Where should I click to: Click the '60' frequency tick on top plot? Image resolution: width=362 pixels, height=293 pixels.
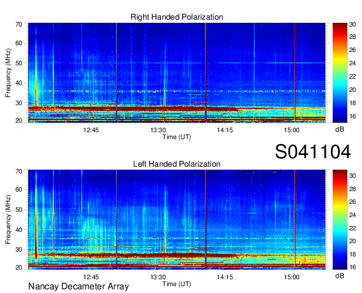pos(19,43)
